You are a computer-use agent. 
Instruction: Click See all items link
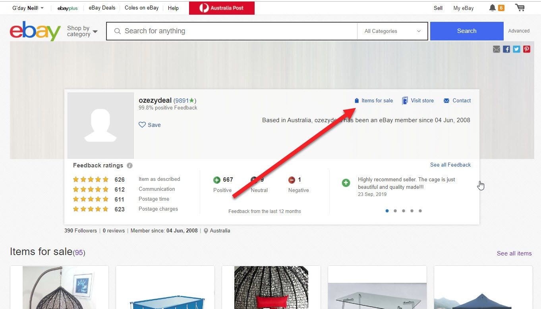(x=514, y=253)
